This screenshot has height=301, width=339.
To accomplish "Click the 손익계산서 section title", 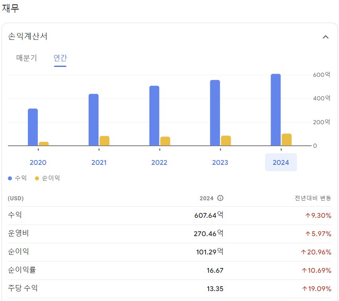I will 28,36.
